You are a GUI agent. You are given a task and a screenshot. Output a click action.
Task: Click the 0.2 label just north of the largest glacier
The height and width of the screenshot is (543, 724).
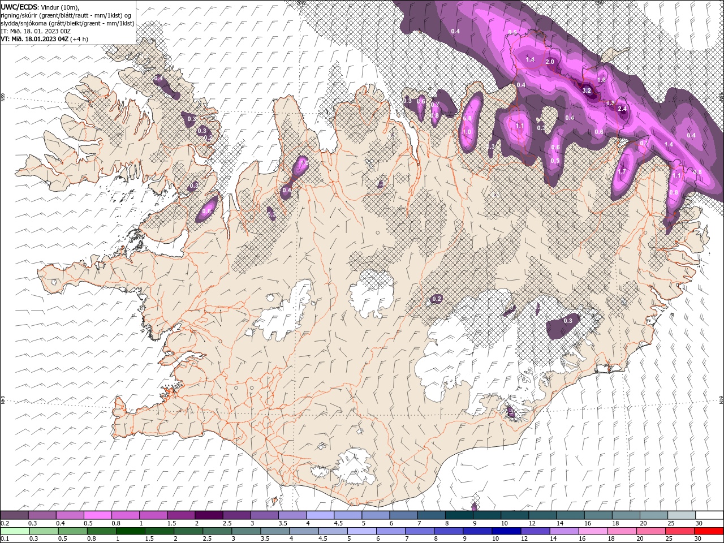click(437, 299)
